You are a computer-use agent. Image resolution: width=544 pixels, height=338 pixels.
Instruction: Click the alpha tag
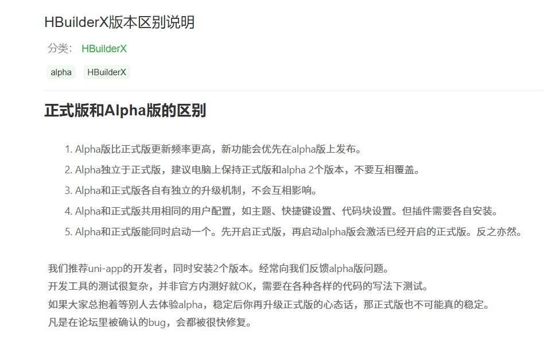[61, 72]
